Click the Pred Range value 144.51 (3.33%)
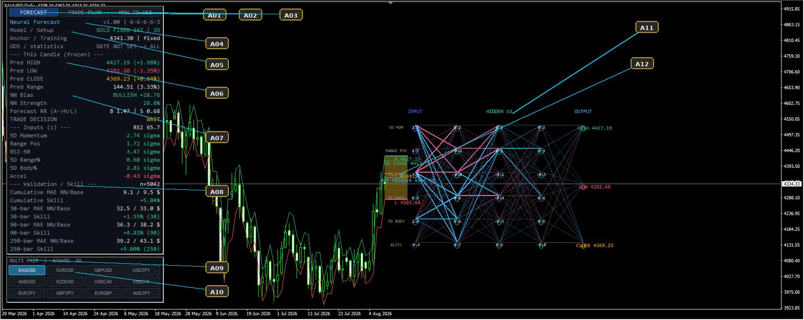Screen dimensions: 804x320 click(x=136, y=87)
